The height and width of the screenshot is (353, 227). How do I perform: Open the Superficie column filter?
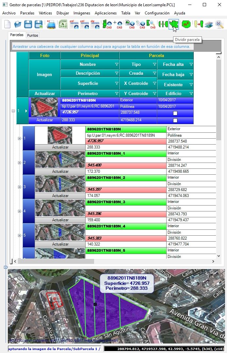[117, 83]
